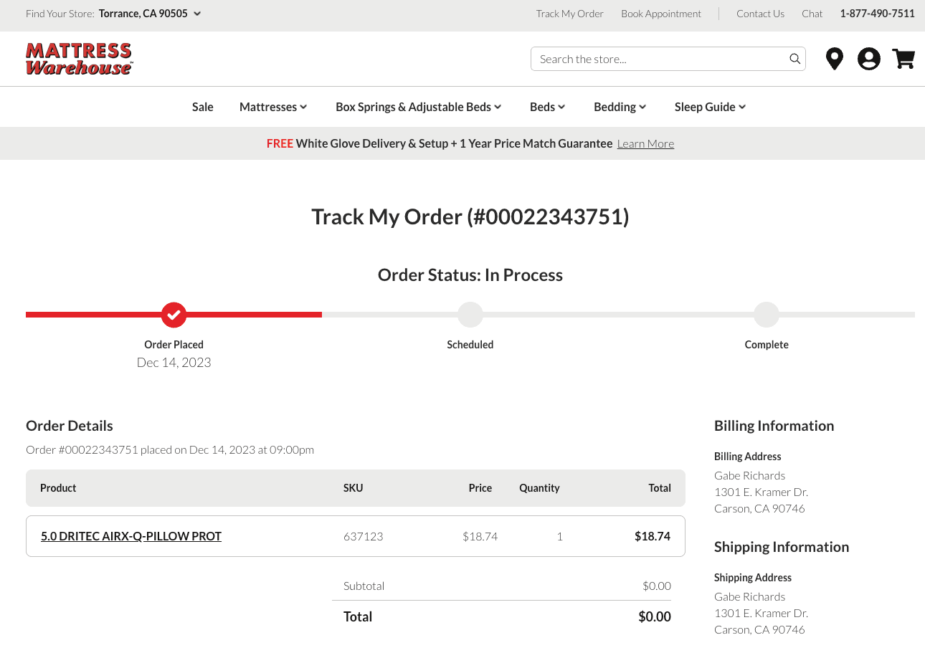Click the search magnifying glass icon
Viewport: 925px width, 658px height.
click(794, 59)
